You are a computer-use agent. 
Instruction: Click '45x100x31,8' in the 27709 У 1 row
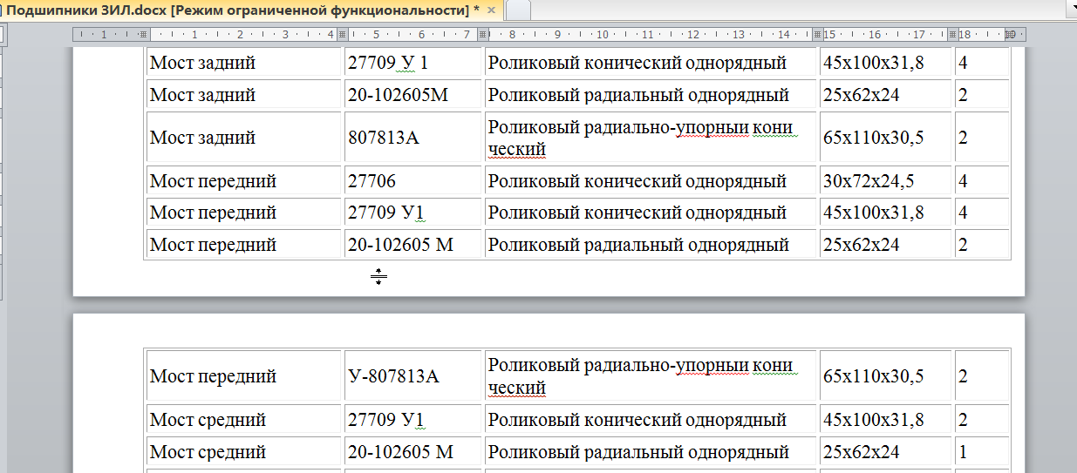pos(873,63)
